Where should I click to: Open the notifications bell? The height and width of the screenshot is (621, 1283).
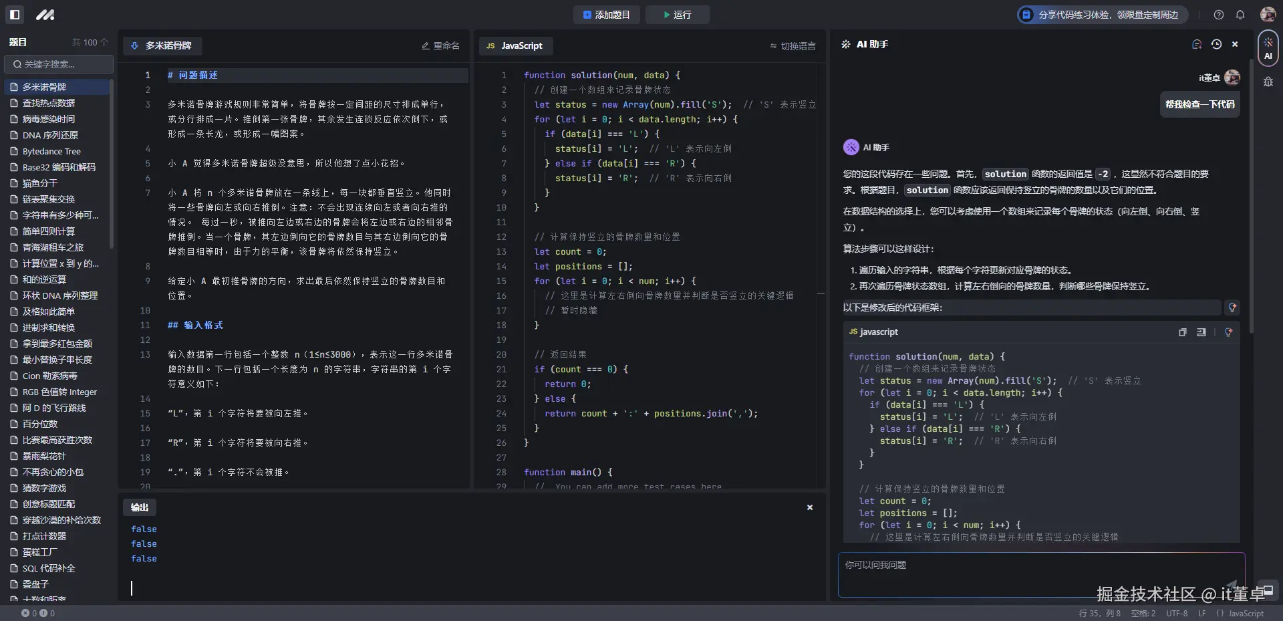click(x=1240, y=14)
